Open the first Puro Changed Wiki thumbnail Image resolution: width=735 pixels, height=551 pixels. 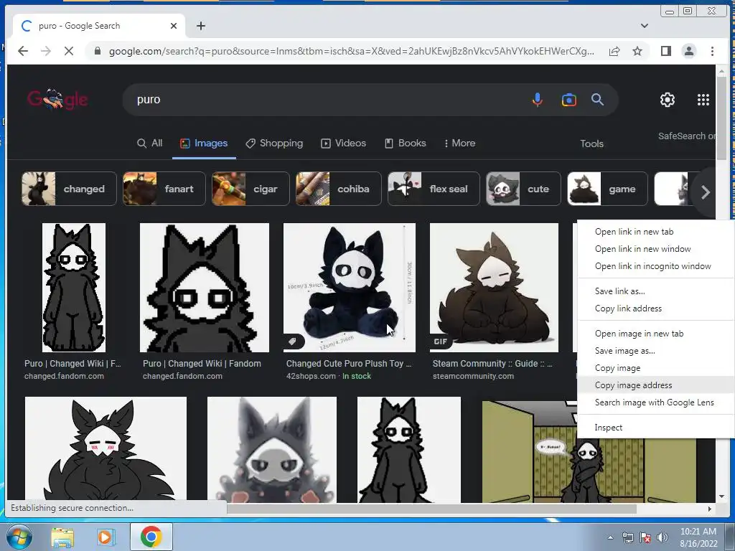tap(74, 287)
